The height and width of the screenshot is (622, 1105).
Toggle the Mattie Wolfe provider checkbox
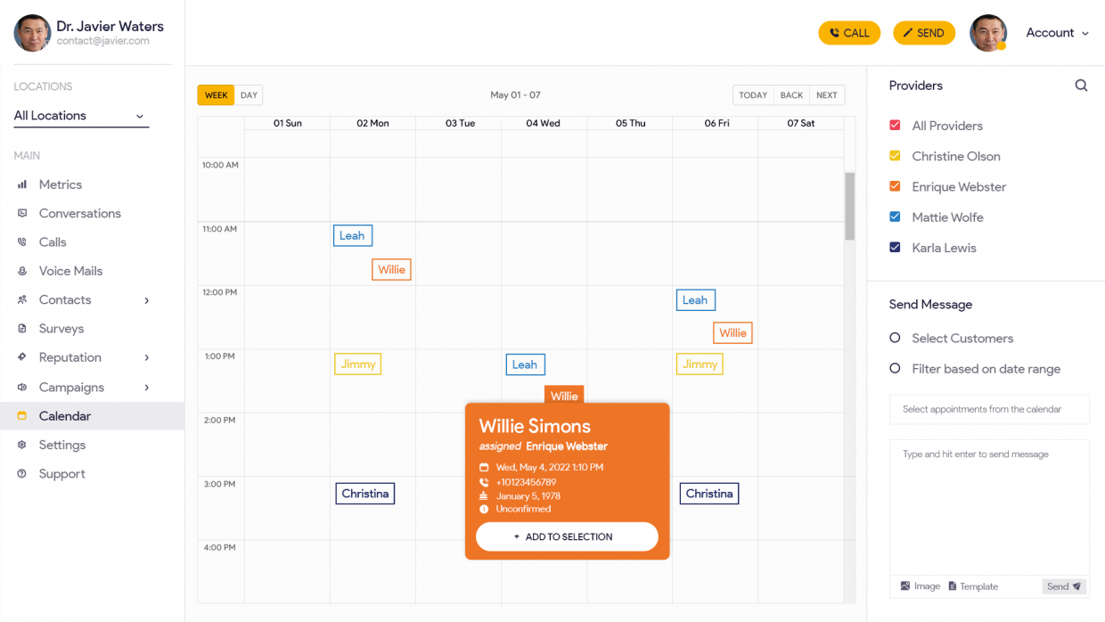point(895,217)
